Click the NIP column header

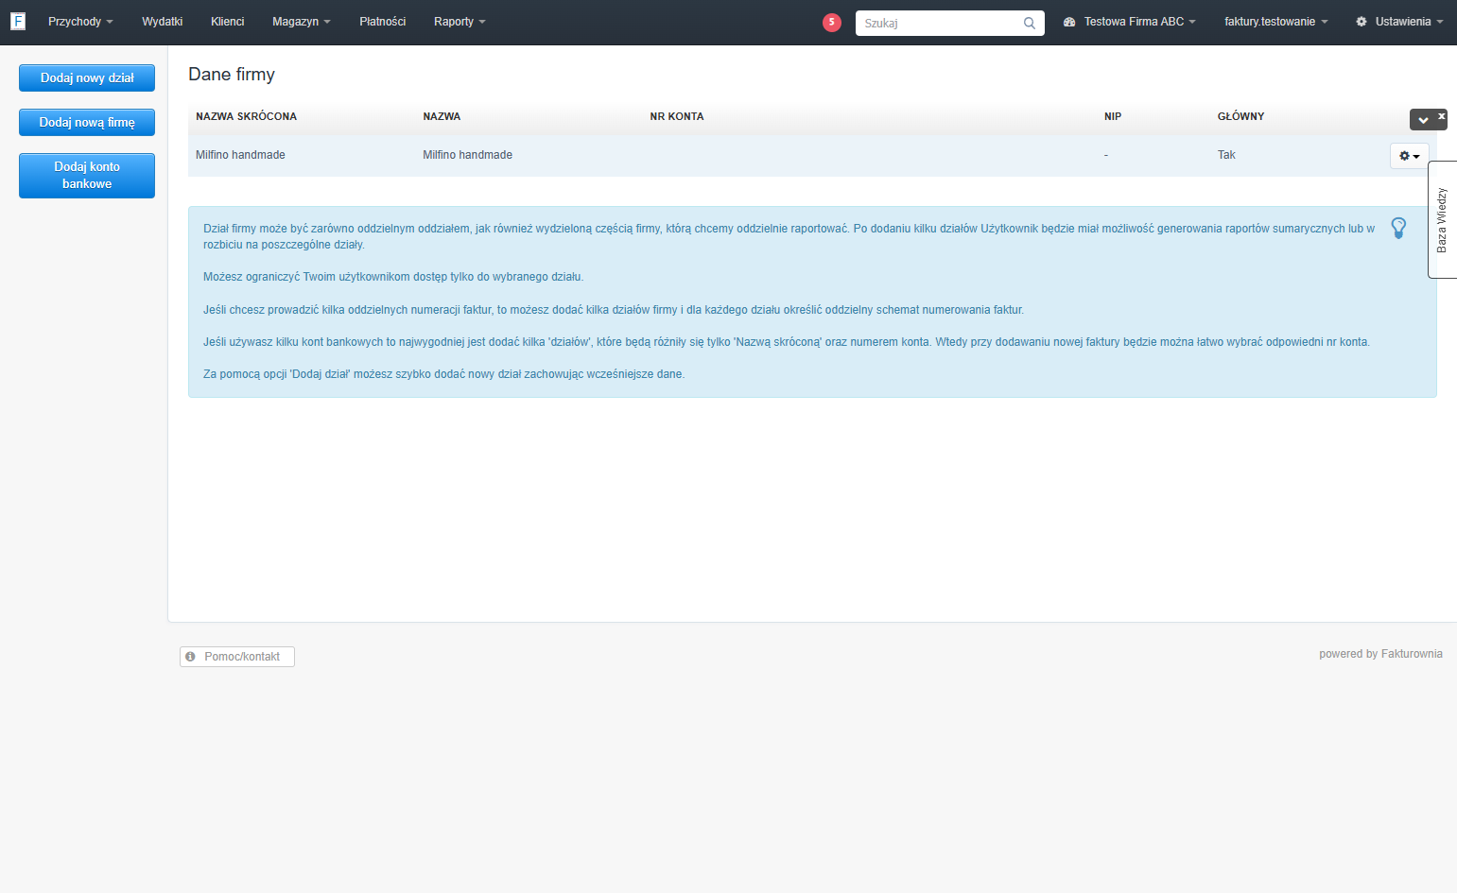coord(1113,116)
